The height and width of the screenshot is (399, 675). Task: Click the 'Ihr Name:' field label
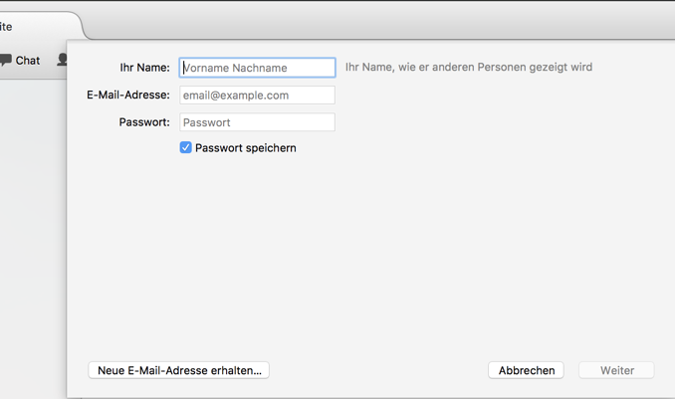tap(144, 68)
